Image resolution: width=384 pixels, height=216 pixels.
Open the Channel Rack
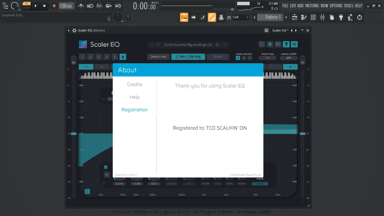click(313, 17)
